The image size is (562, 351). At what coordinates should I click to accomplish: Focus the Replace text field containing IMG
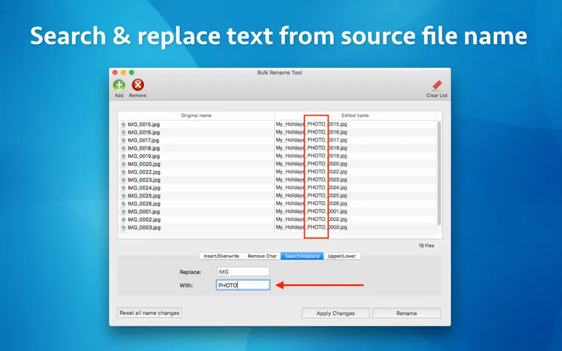tap(243, 272)
